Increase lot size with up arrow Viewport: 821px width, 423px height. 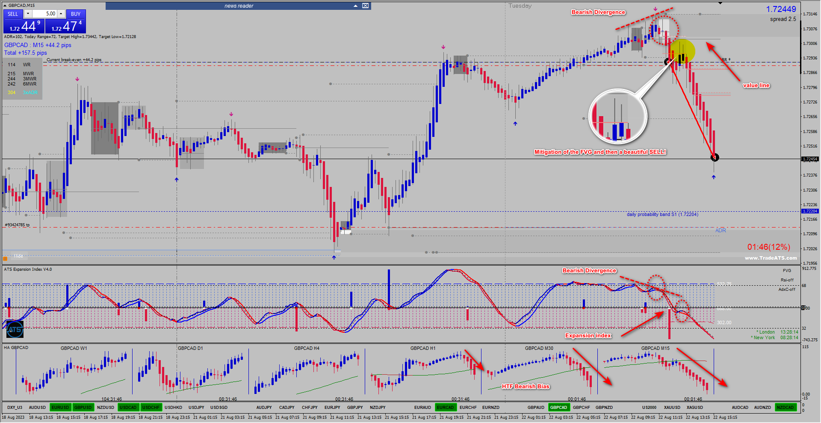61,14
